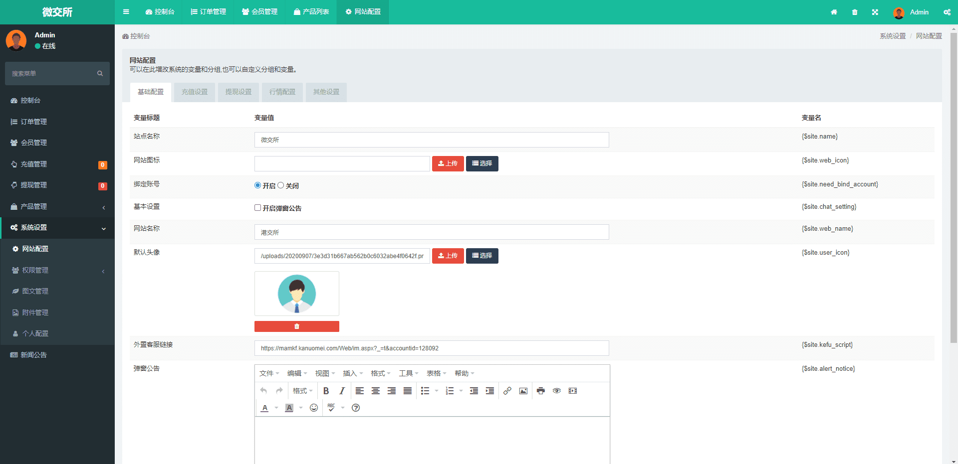The width and height of the screenshot is (958, 464).
Task: Click the 站点名称 input field
Action: [431, 140]
